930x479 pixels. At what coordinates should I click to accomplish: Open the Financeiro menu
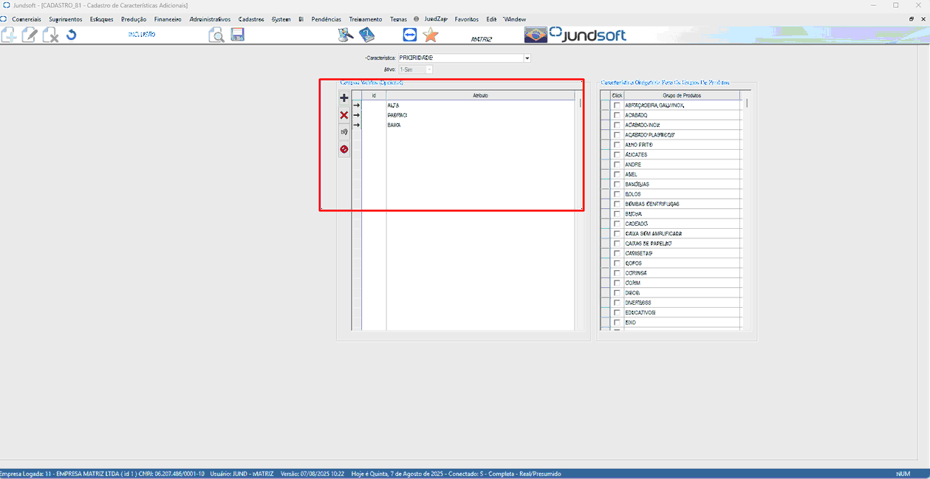point(168,19)
